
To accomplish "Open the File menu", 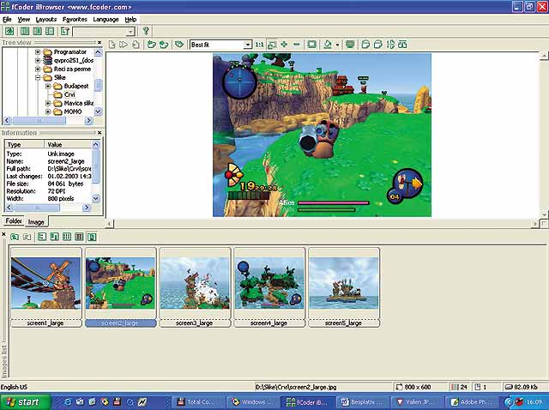I will point(7,20).
